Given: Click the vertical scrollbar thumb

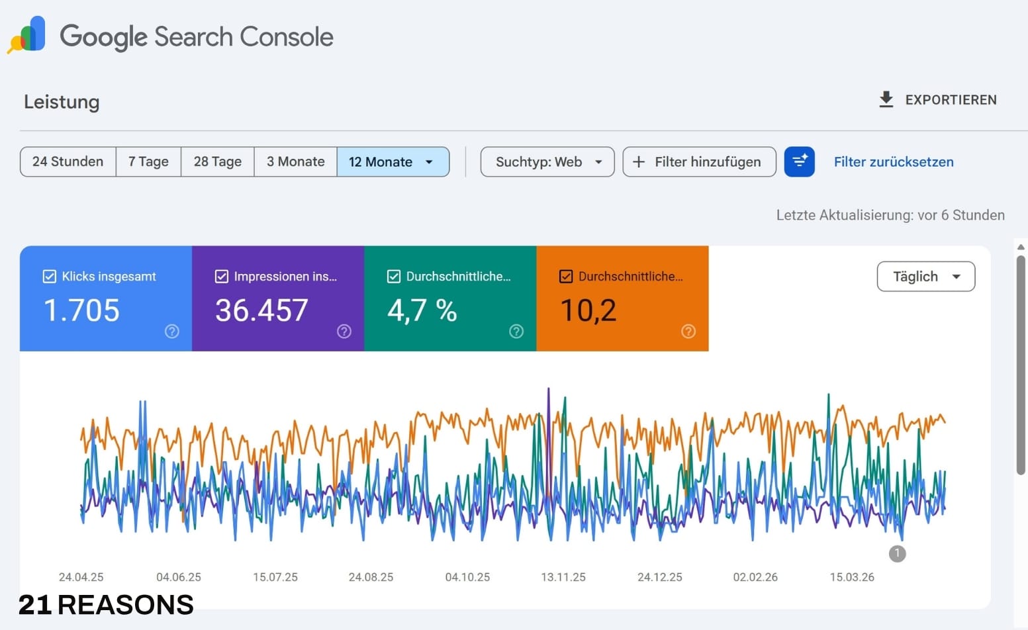Looking at the screenshot, I should click(x=1021, y=365).
